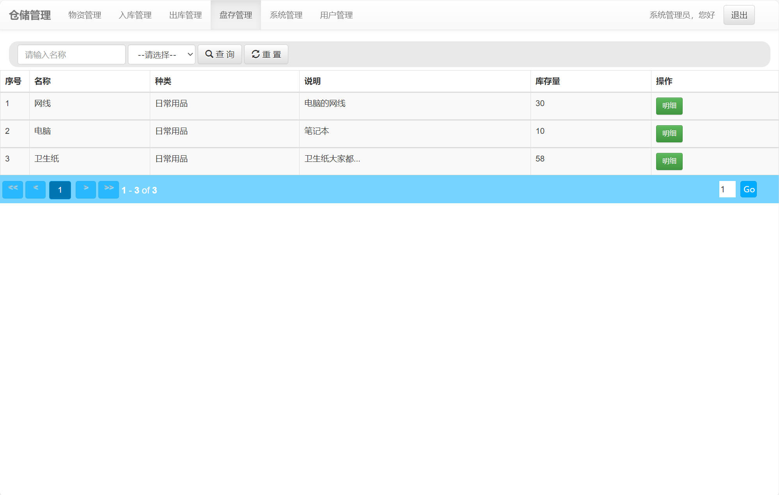Go to previous page with < icon
Viewport: 779px width, 495px height.
[35, 189]
